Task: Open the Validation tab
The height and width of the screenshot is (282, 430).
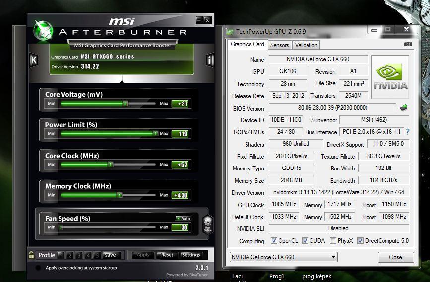Action: (x=306, y=45)
